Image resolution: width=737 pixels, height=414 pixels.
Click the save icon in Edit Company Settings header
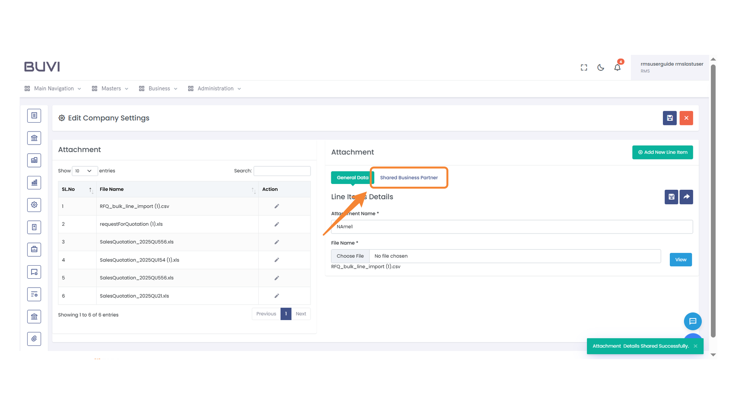click(x=669, y=118)
